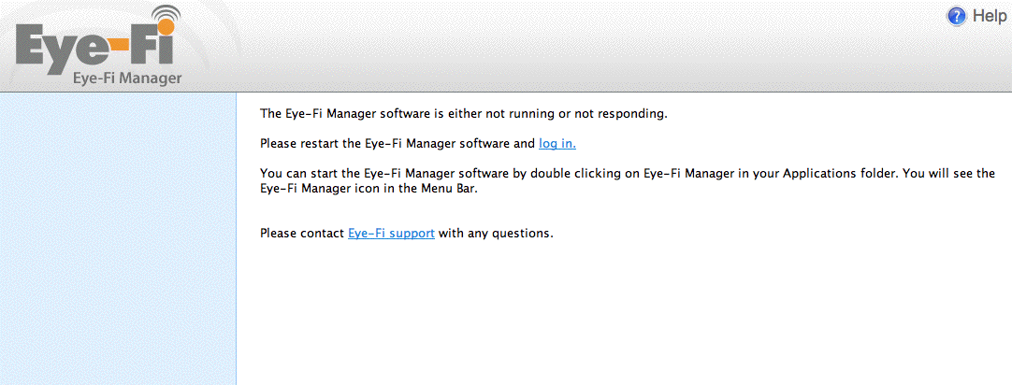The width and height of the screenshot is (1012, 385).
Task: Open Help via the Help text label
Action: click(990, 16)
